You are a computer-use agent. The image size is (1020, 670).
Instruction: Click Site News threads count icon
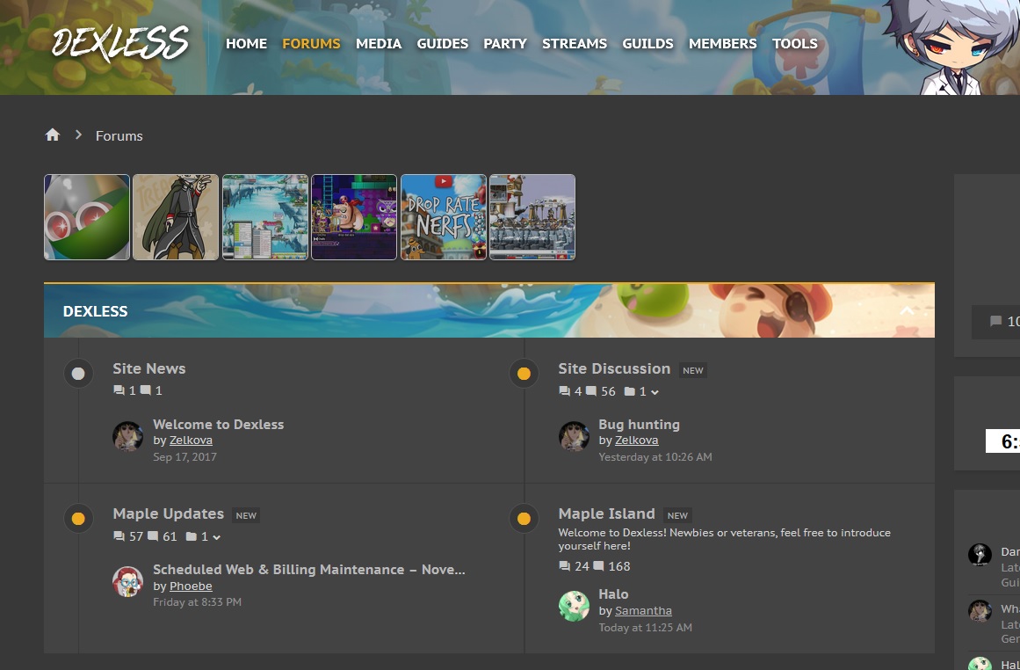coord(119,390)
